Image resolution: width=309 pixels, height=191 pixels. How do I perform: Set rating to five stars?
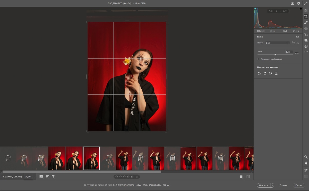coord(132,177)
